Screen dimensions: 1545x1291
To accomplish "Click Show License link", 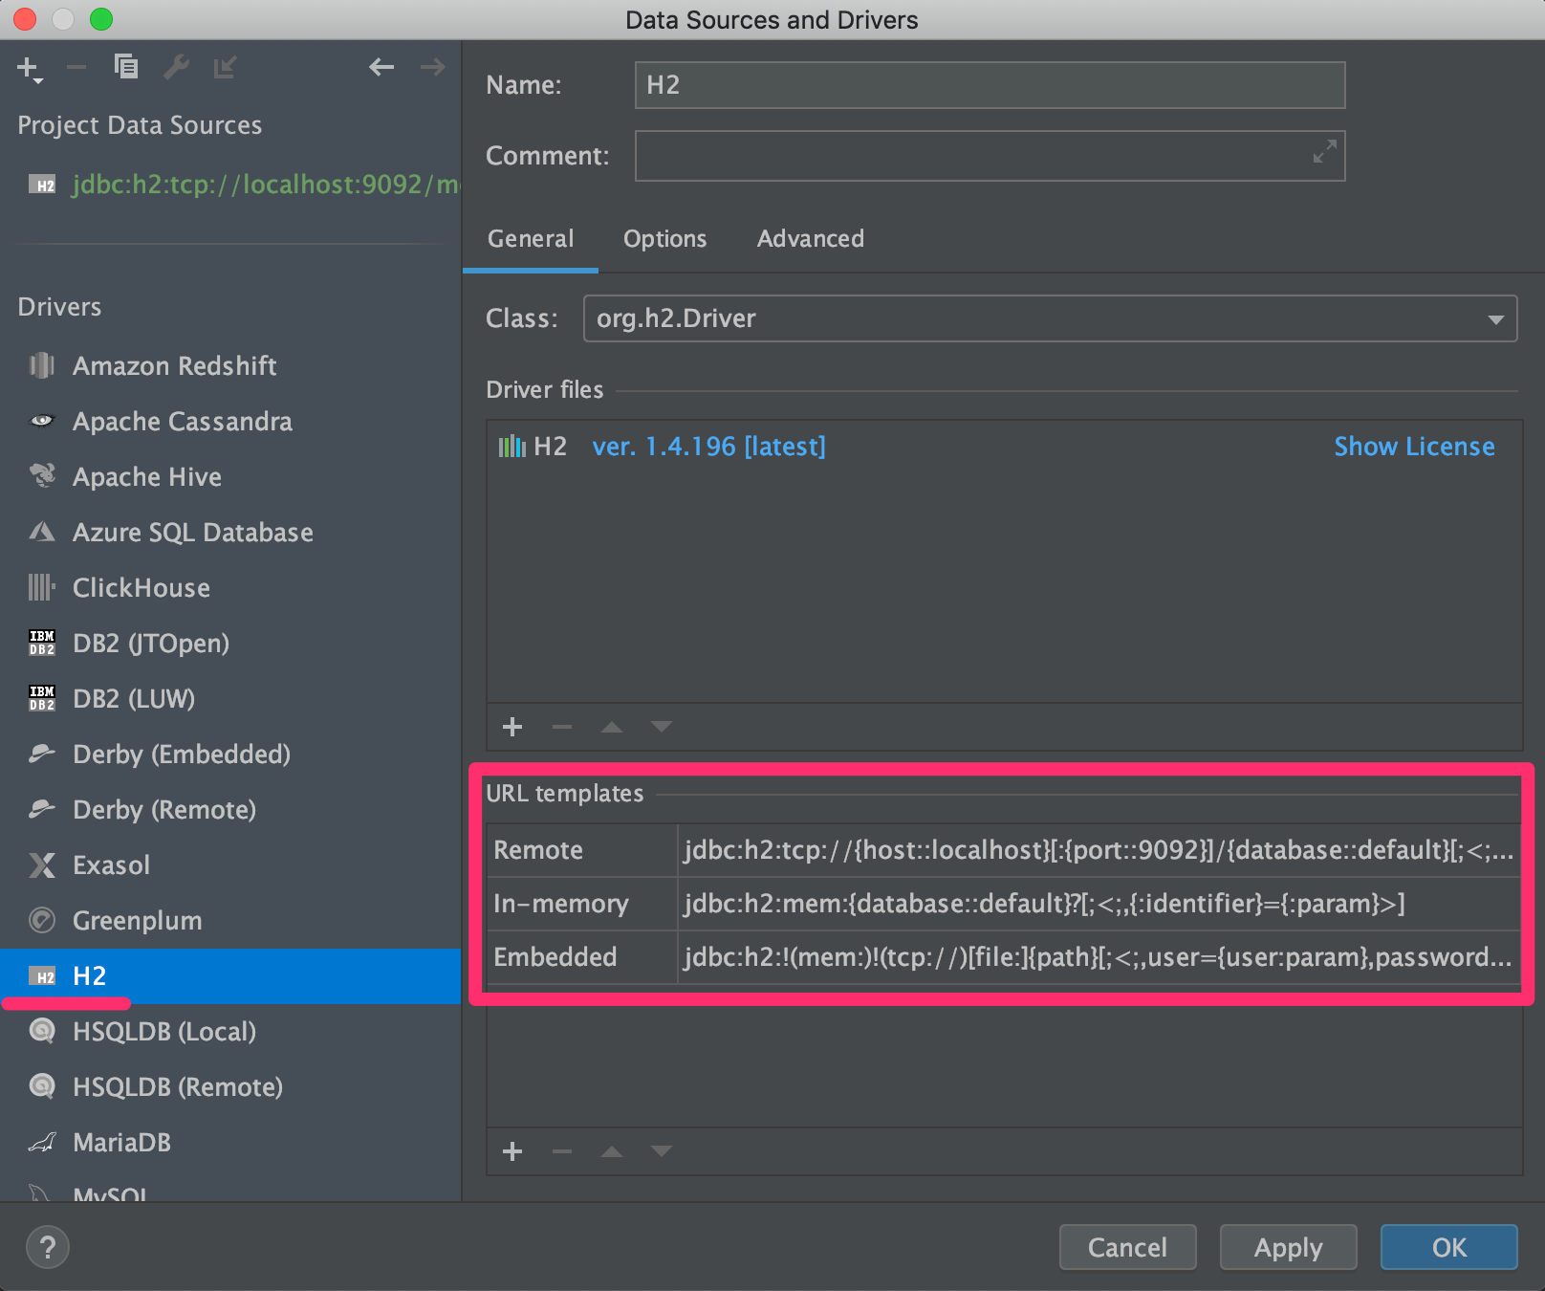I will [x=1414, y=447].
